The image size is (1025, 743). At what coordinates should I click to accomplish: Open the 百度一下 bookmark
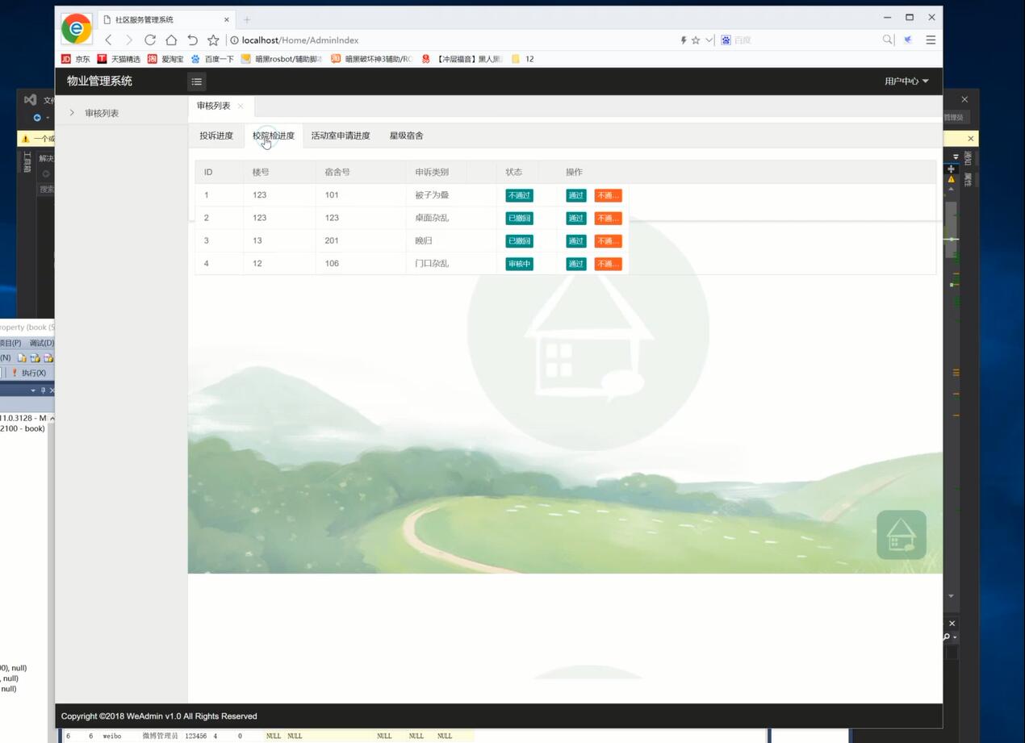pyautogui.click(x=212, y=59)
